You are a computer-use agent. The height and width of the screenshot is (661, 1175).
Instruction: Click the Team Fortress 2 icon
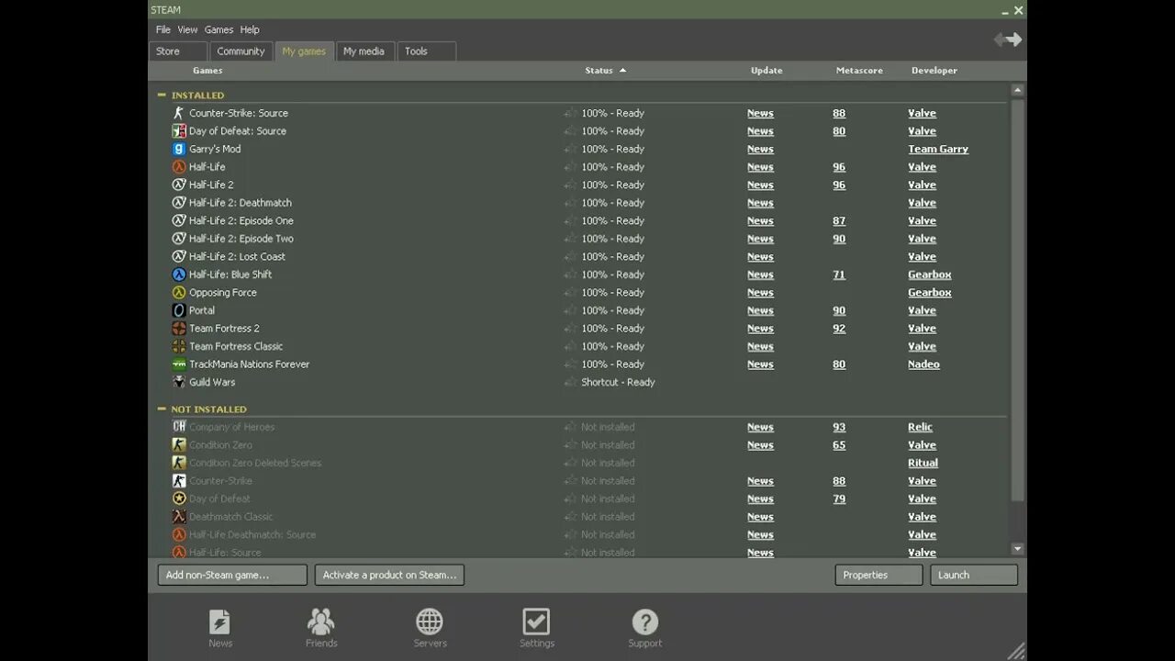[x=179, y=328]
